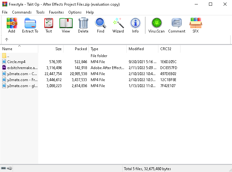Image resolution: width=232 pixels, height=172 pixels.
Task: Click the size value 3,446,612
Action: [54, 80]
